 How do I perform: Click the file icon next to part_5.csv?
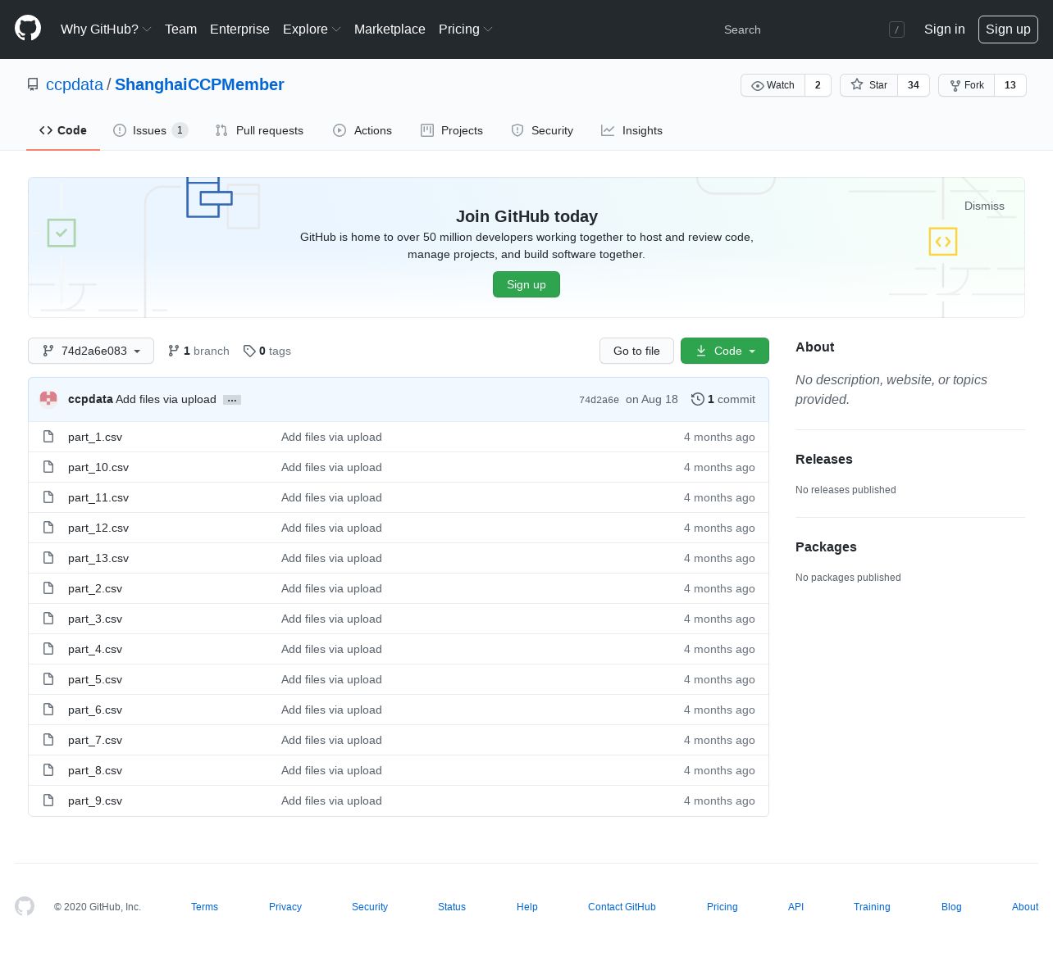pos(48,679)
